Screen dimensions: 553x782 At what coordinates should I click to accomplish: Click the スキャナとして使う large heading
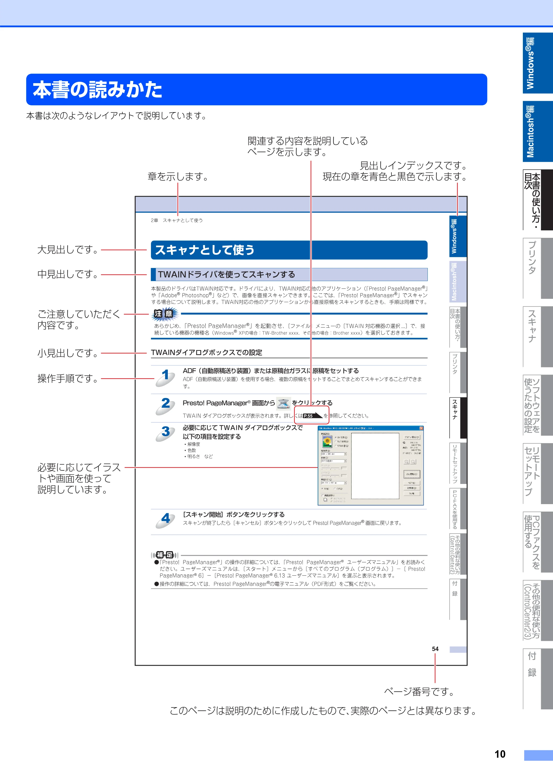point(289,250)
